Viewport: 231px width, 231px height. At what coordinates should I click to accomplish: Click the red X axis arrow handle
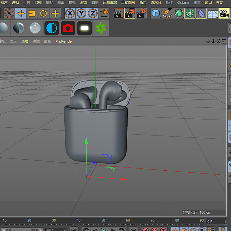[x=124, y=179]
